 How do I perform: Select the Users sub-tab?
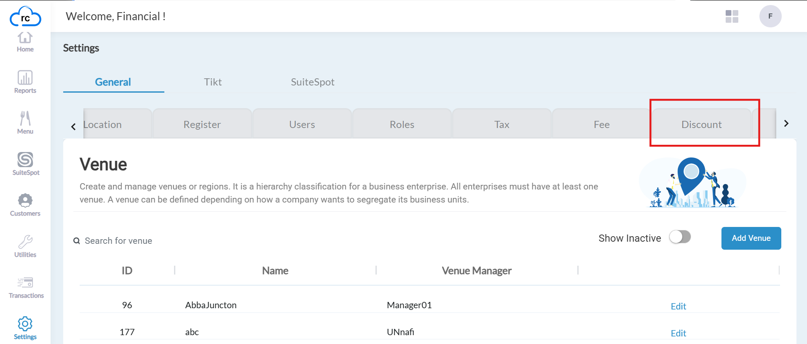pyautogui.click(x=302, y=124)
